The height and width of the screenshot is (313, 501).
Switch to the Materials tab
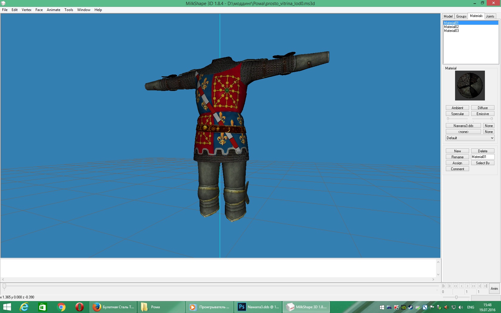pyautogui.click(x=476, y=16)
